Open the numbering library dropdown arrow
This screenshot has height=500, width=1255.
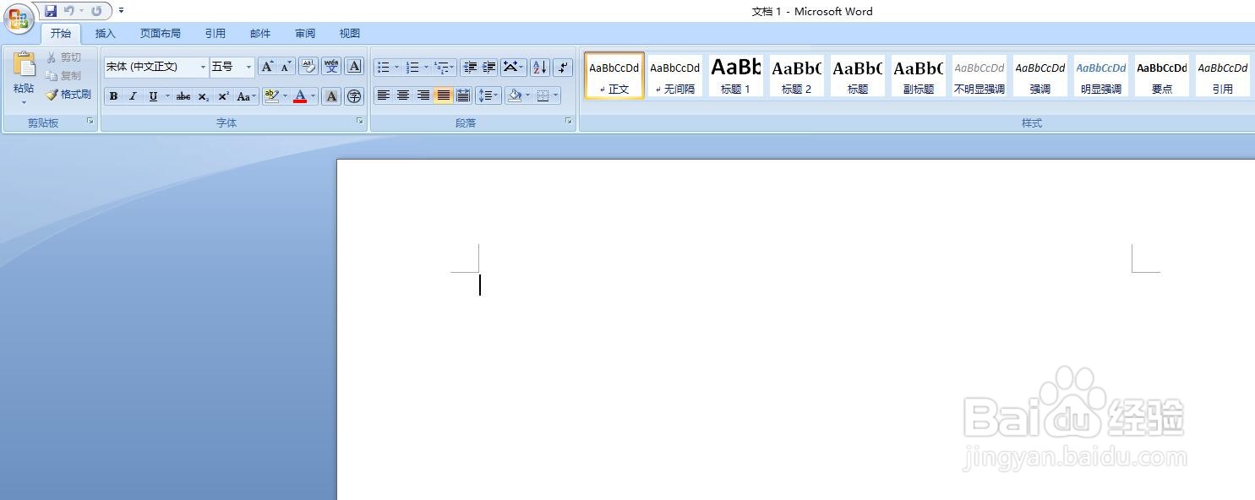point(426,67)
